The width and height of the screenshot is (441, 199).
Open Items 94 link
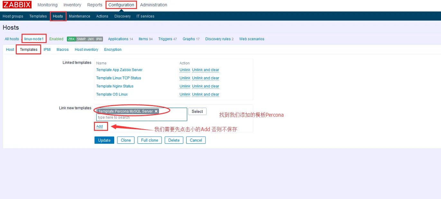click(145, 39)
